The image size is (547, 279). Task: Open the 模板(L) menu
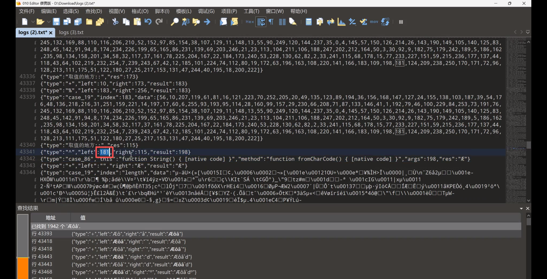point(184,11)
